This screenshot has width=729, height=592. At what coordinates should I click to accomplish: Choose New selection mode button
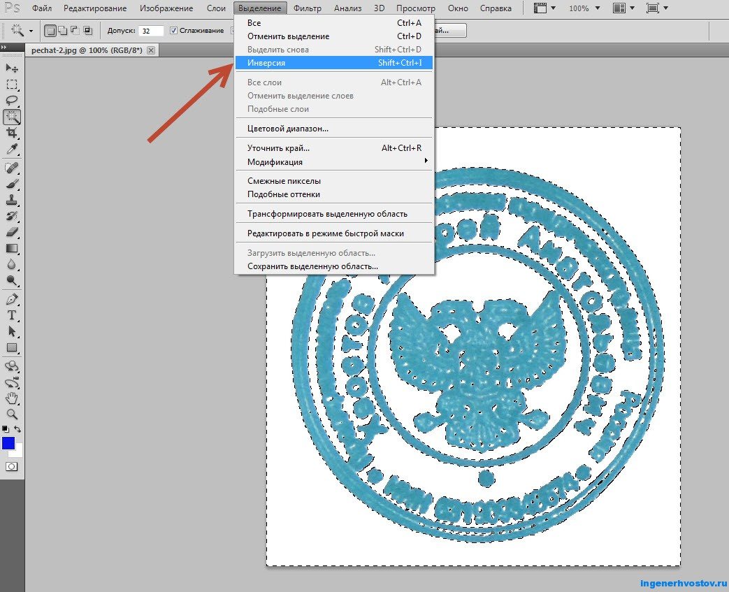(x=50, y=31)
